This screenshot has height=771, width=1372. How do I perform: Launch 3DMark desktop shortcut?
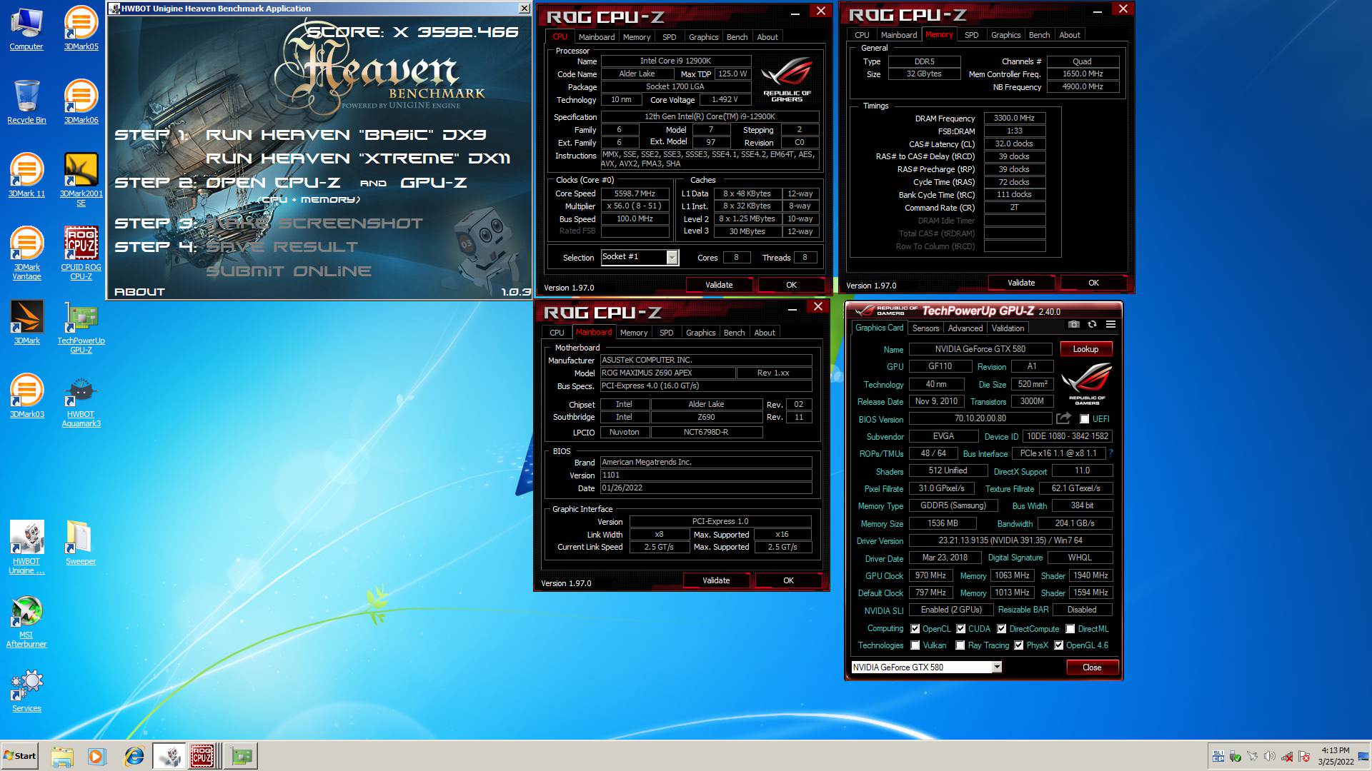(x=26, y=323)
